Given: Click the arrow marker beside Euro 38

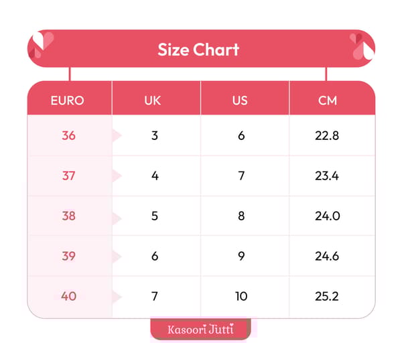Looking at the screenshot, I should coord(117,218).
